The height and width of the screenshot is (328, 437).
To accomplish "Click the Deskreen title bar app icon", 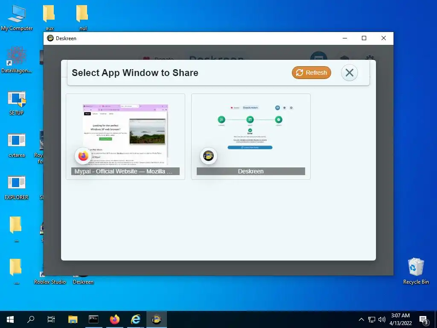I will (x=50, y=38).
